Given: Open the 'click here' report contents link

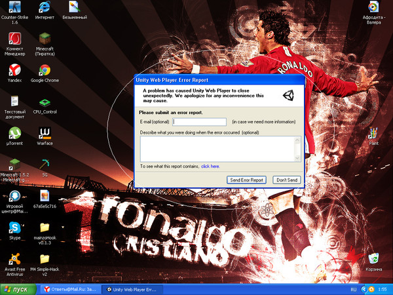Looking at the screenshot, I should point(210,167).
